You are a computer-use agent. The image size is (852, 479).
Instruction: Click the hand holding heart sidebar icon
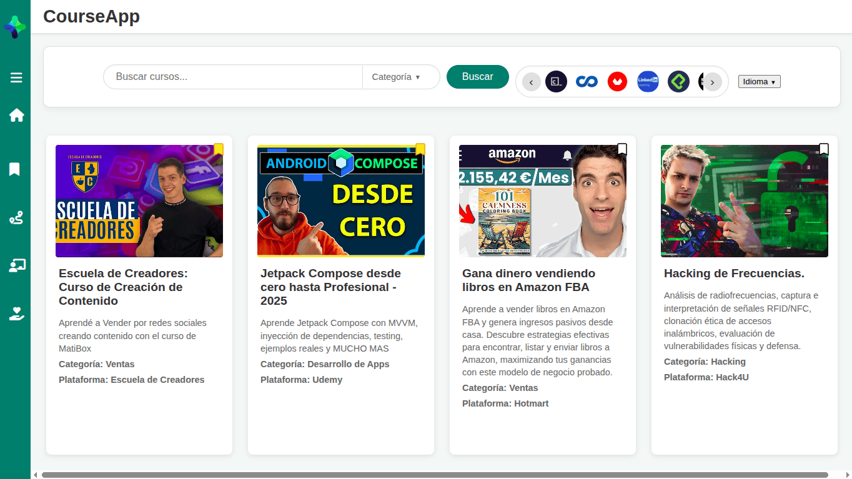pos(16,314)
